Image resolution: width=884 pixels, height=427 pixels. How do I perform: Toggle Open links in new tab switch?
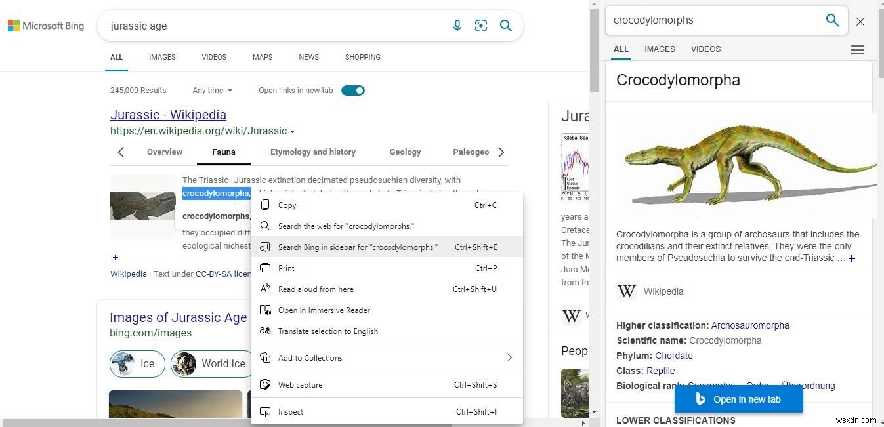[353, 91]
